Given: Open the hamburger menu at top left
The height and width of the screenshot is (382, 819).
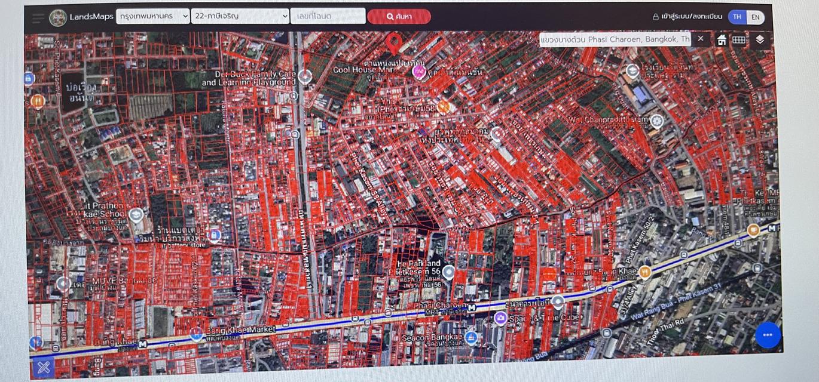Looking at the screenshot, I should tap(38, 17).
